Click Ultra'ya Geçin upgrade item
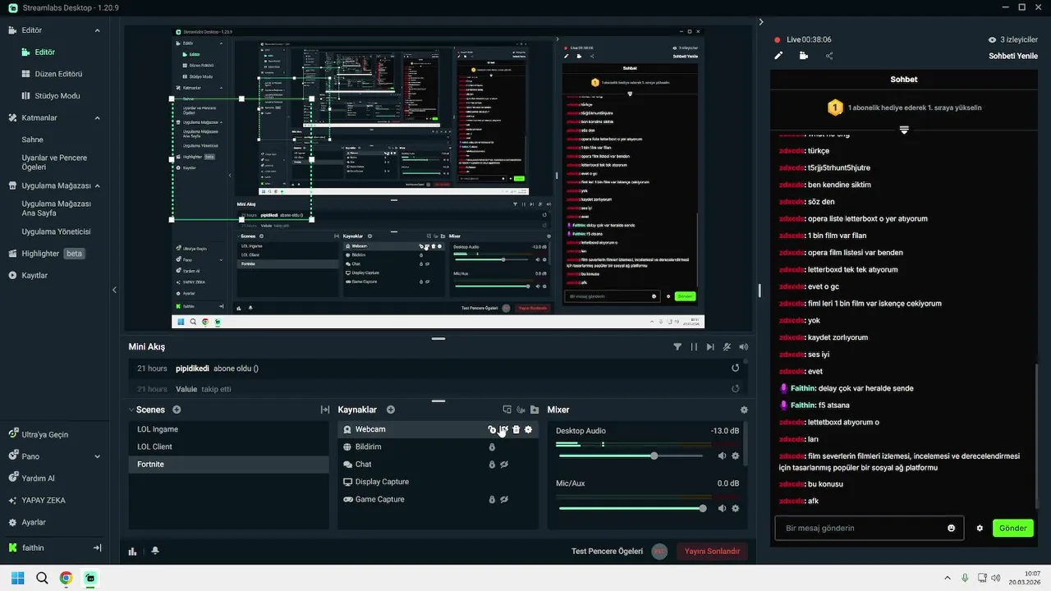The image size is (1051, 591). (39, 434)
